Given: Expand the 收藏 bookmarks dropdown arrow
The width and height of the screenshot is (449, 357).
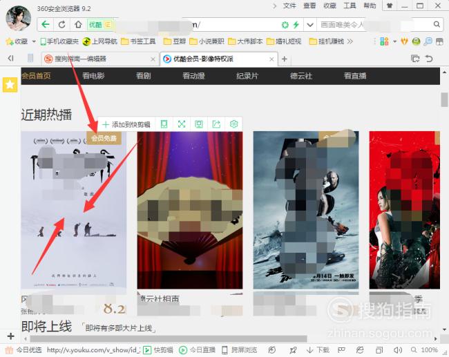Looking at the screenshot, I should click(x=34, y=42).
